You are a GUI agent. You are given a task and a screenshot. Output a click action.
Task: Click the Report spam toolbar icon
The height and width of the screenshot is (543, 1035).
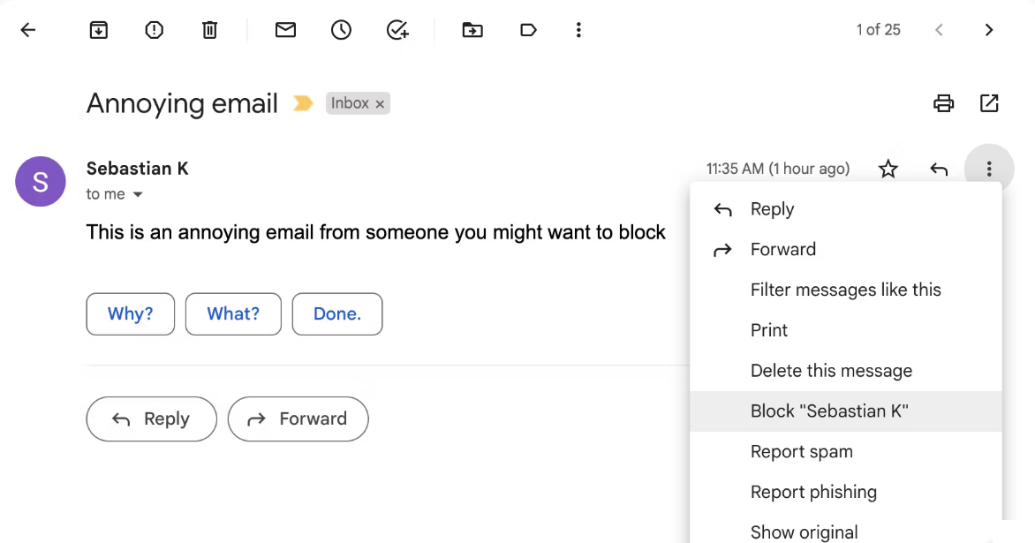[x=155, y=30]
